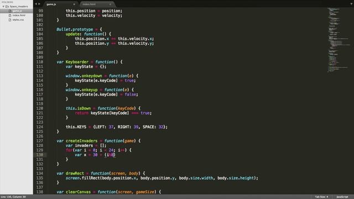
Task: Click line number 134 in gutter
Action: coord(39,173)
